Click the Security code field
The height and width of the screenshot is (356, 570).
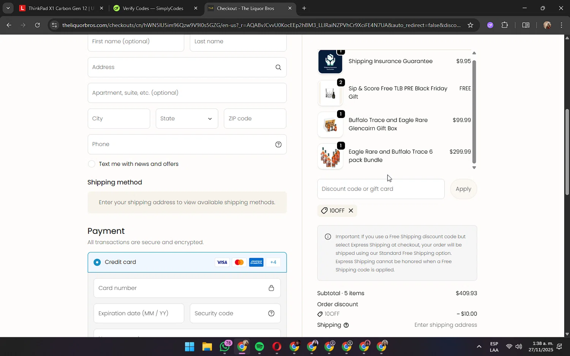(x=235, y=313)
